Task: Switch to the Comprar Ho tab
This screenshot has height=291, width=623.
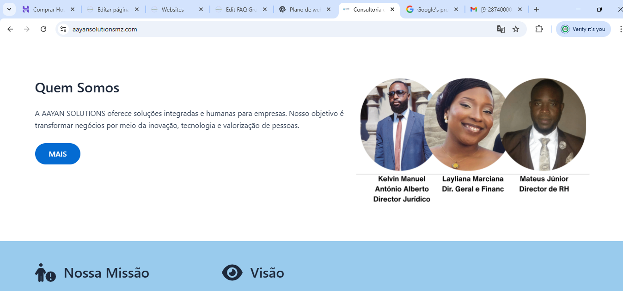Action: [x=49, y=9]
